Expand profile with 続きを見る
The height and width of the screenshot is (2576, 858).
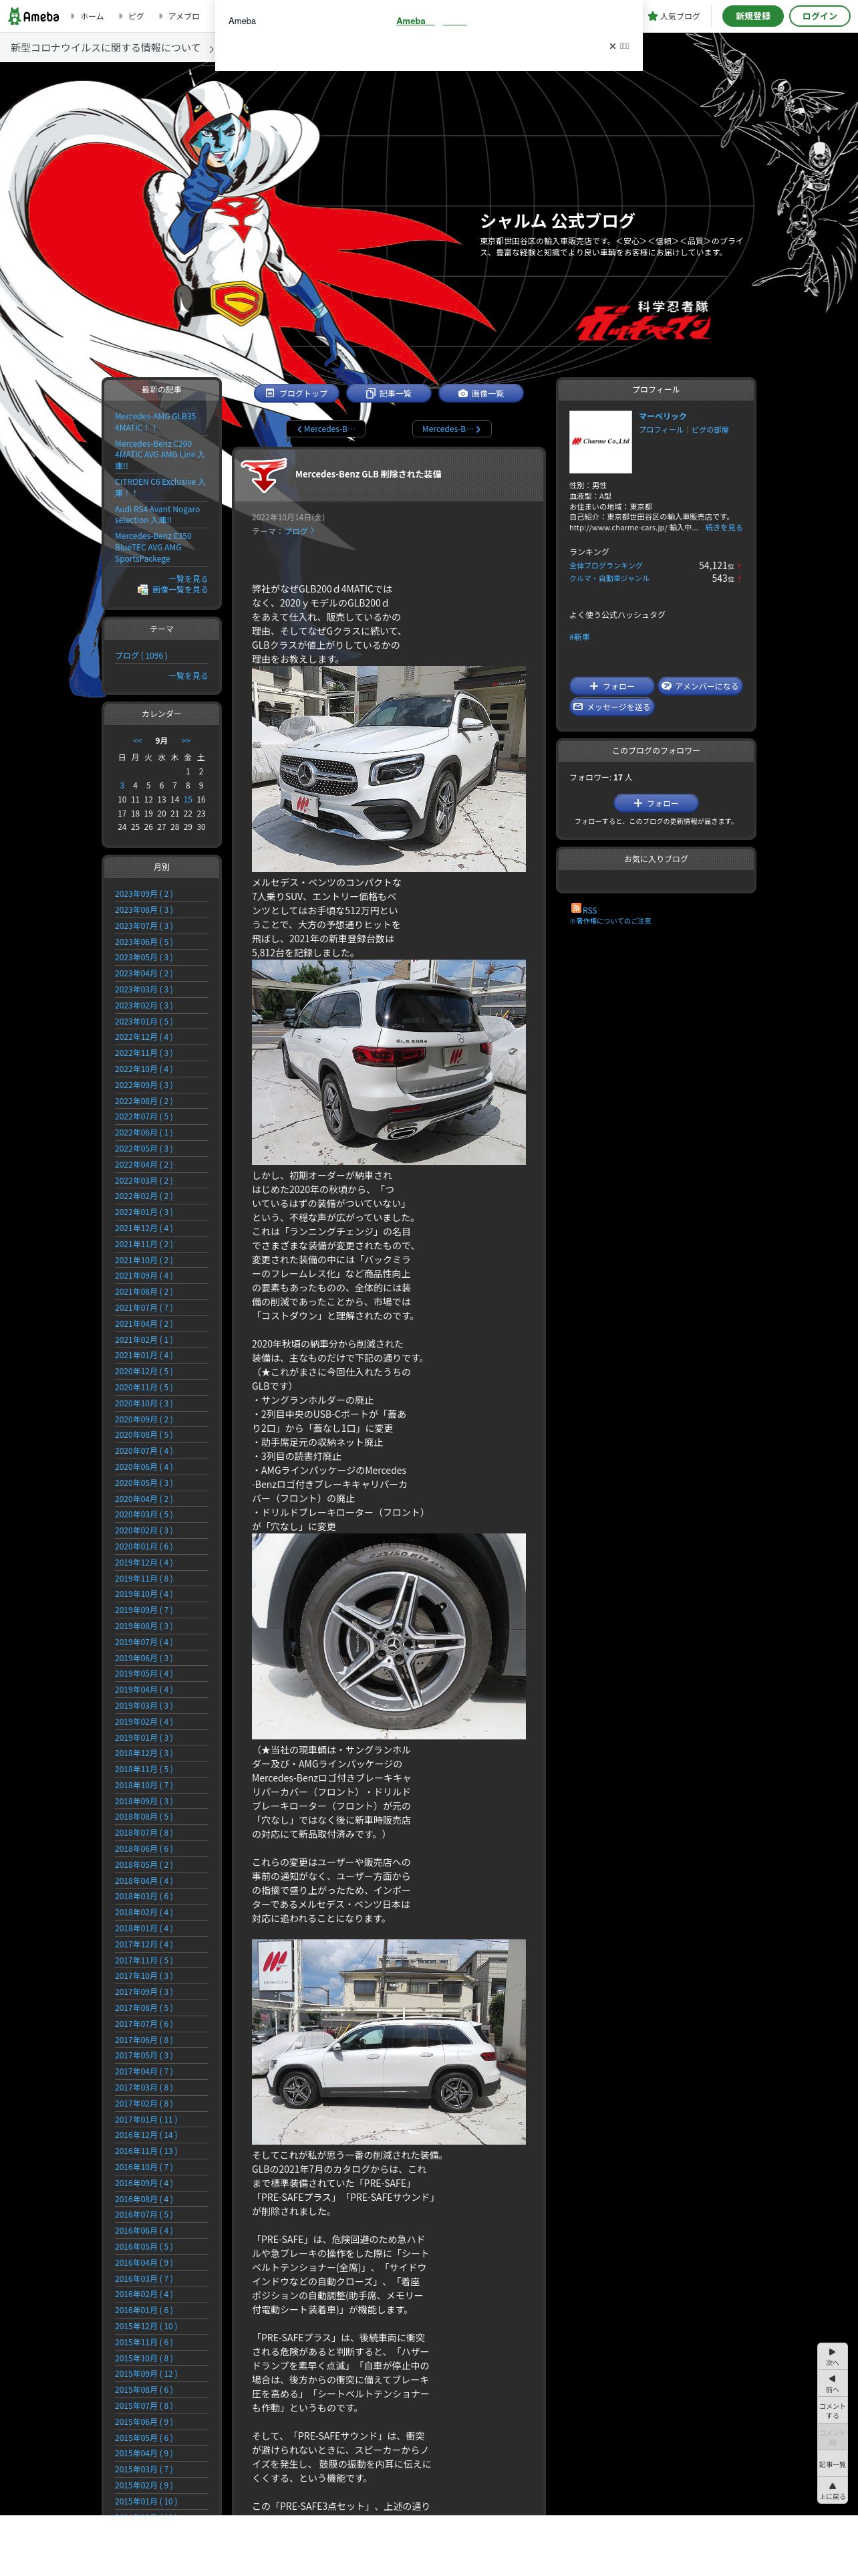pos(723,527)
